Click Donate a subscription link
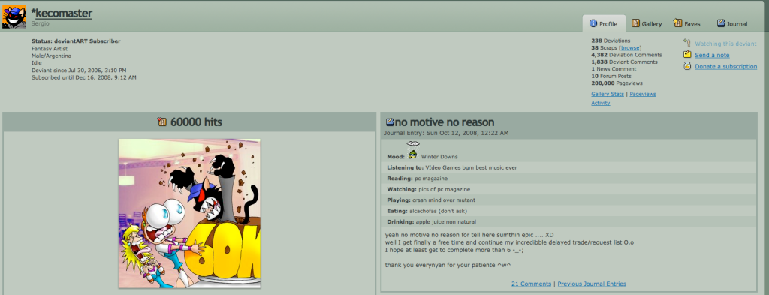 (725, 66)
